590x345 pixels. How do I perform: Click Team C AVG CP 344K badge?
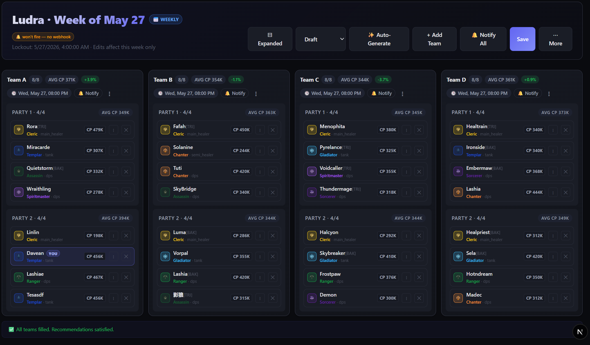pyautogui.click(x=355, y=80)
